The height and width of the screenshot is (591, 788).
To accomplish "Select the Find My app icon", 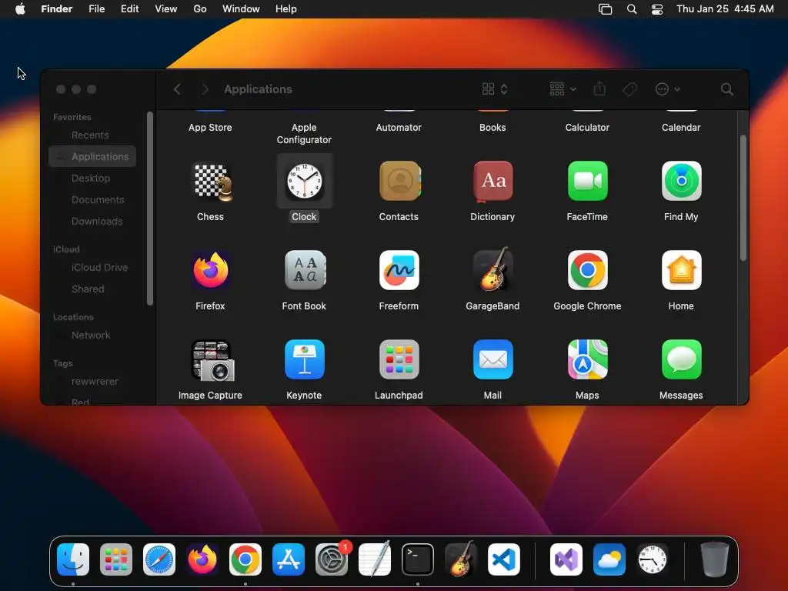I will click(682, 182).
